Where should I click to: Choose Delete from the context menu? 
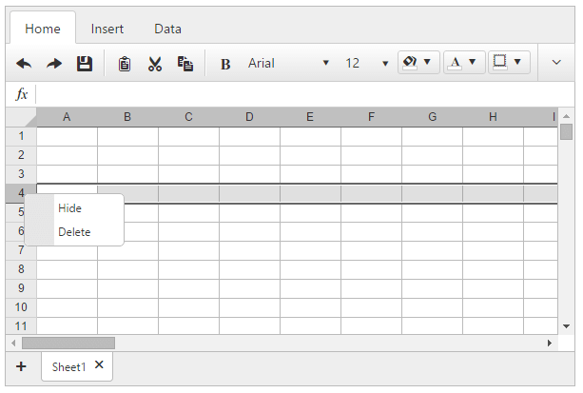pos(74,232)
